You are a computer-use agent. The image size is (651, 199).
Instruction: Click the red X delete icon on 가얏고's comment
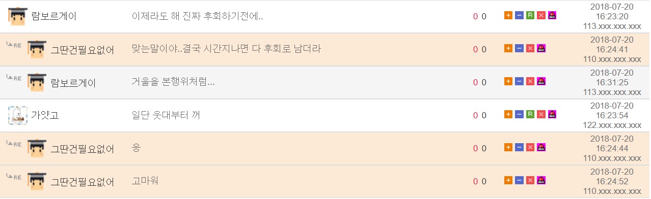tap(541, 115)
